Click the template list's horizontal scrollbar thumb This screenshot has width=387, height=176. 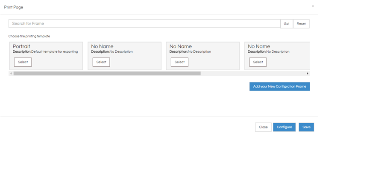click(x=107, y=74)
